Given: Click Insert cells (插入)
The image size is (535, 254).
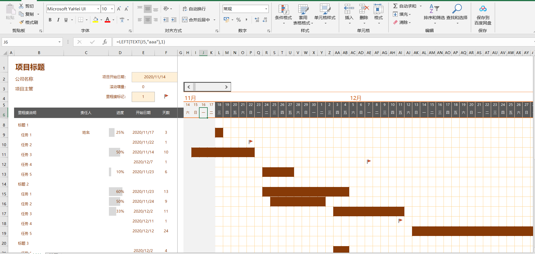Looking at the screenshot, I should tap(349, 14).
